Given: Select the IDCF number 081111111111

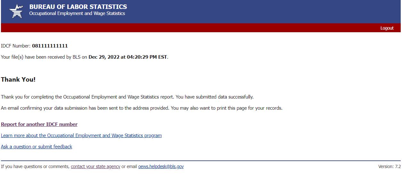Looking at the screenshot, I should [50, 46].
